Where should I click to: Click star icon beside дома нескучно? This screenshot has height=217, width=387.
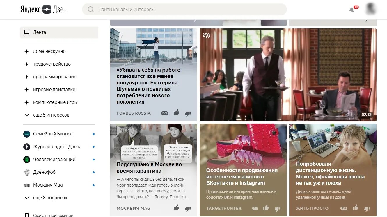tap(27, 51)
